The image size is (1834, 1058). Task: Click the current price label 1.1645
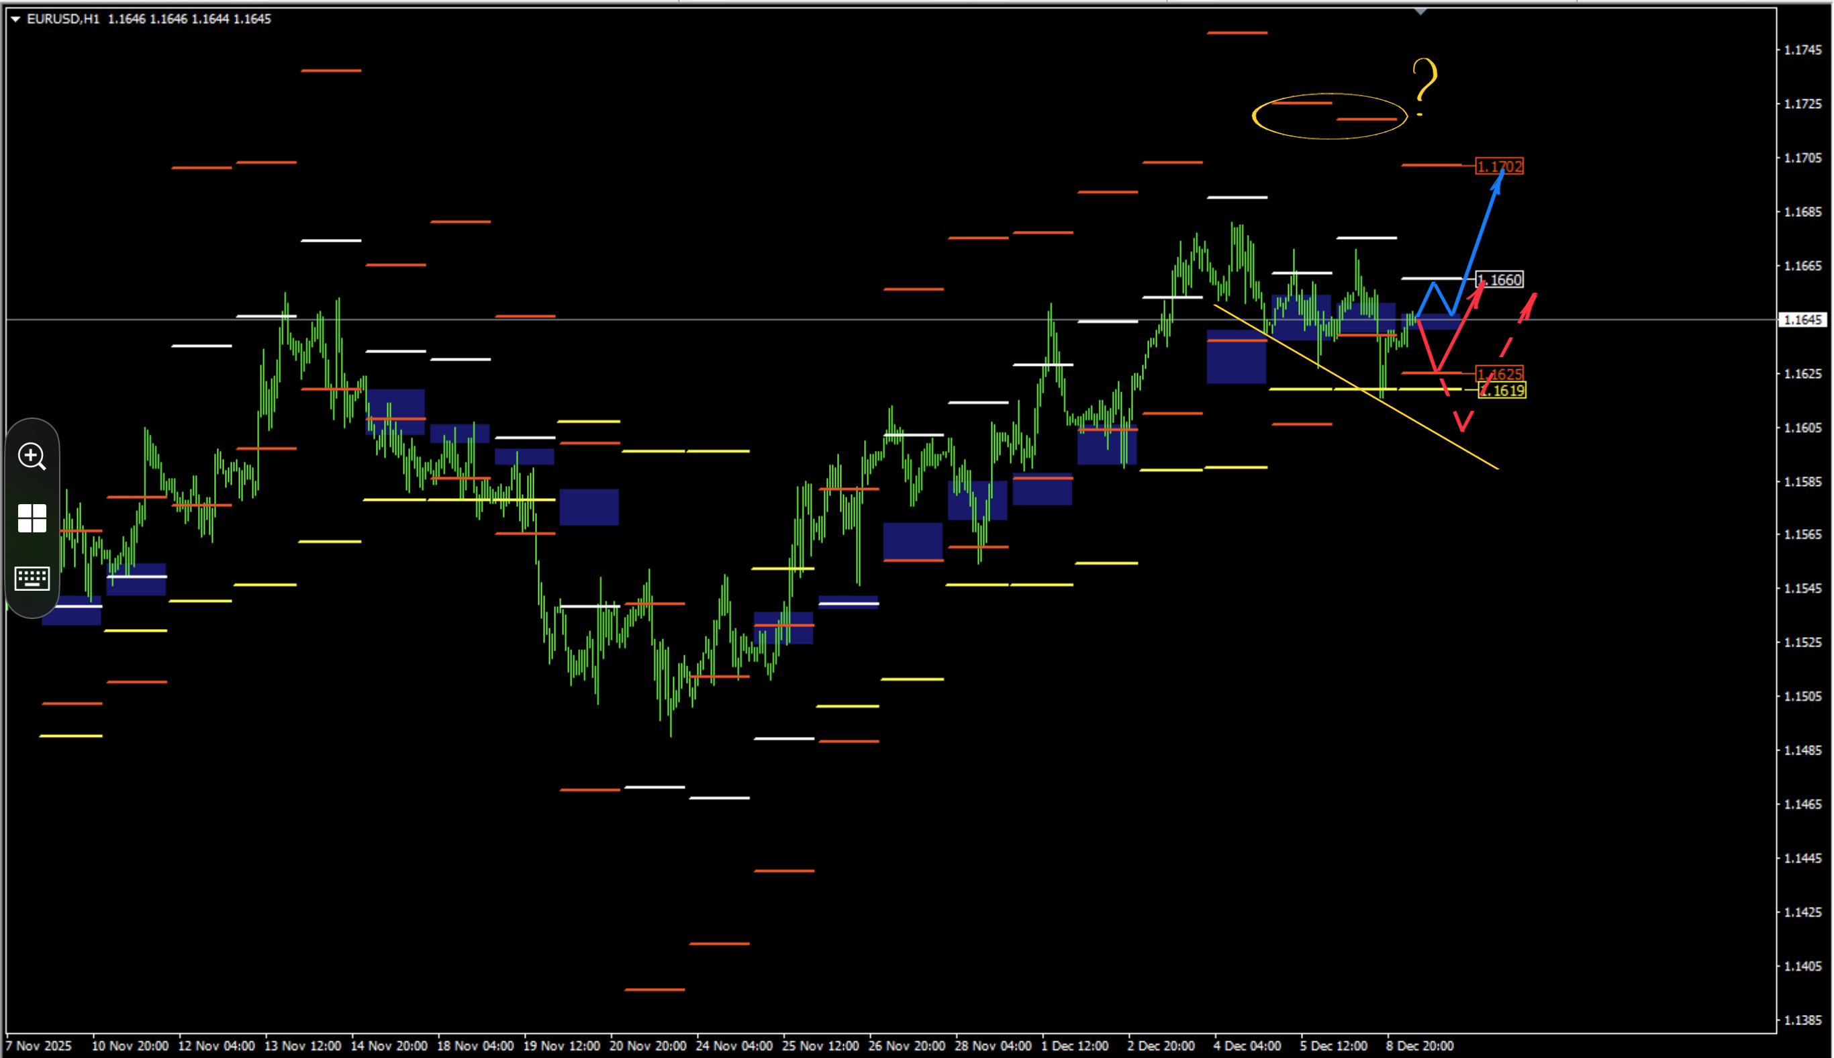click(1802, 320)
